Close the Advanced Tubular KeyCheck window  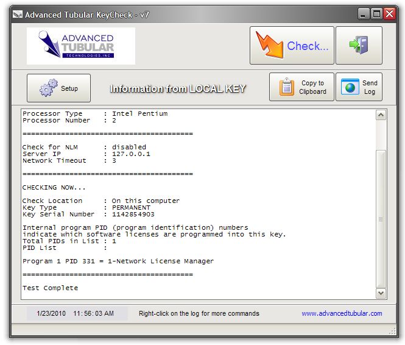click(x=390, y=14)
